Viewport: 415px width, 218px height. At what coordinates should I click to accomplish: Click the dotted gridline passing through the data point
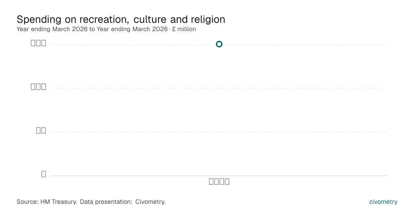[x=304, y=44]
